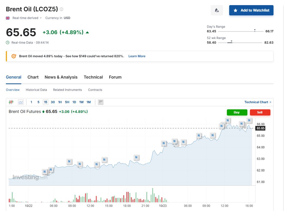The height and width of the screenshot is (211, 284).
Task: Click the Add to Watchlist button
Action: pos(251,10)
